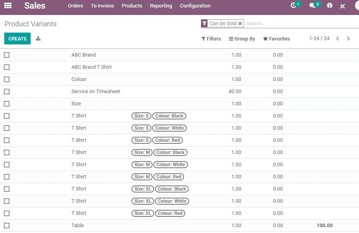Image resolution: width=359 pixels, height=233 pixels.
Task: Check T Shirt Size XL Black checkbox
Action: pos(7,189)
